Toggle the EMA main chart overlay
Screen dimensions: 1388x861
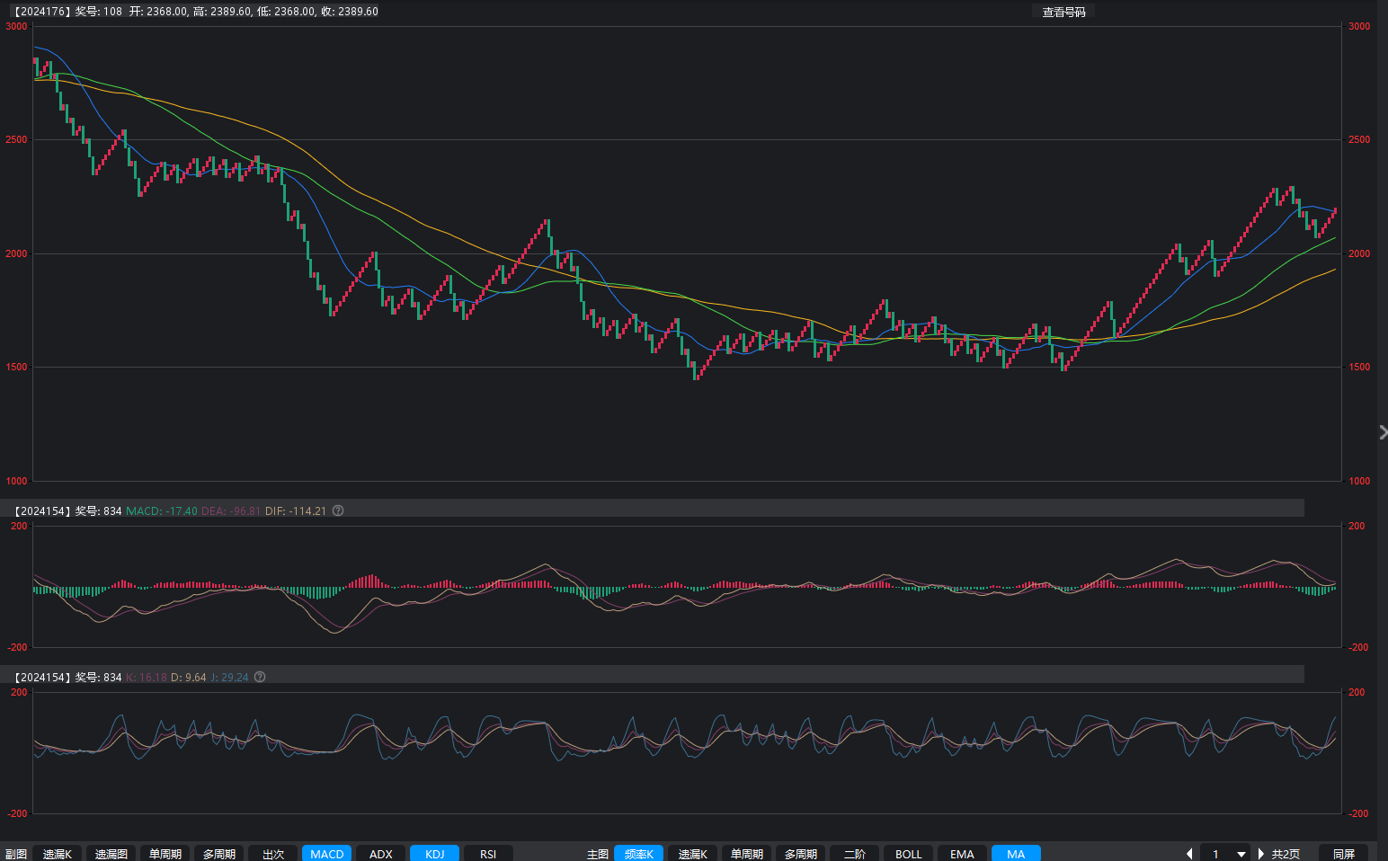click(x=963, y=854)
